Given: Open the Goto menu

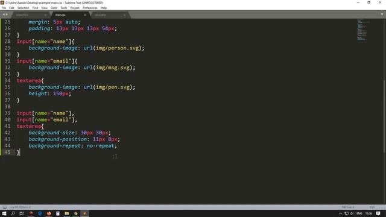Looking at the screenshot, I should tap(54, 8).
